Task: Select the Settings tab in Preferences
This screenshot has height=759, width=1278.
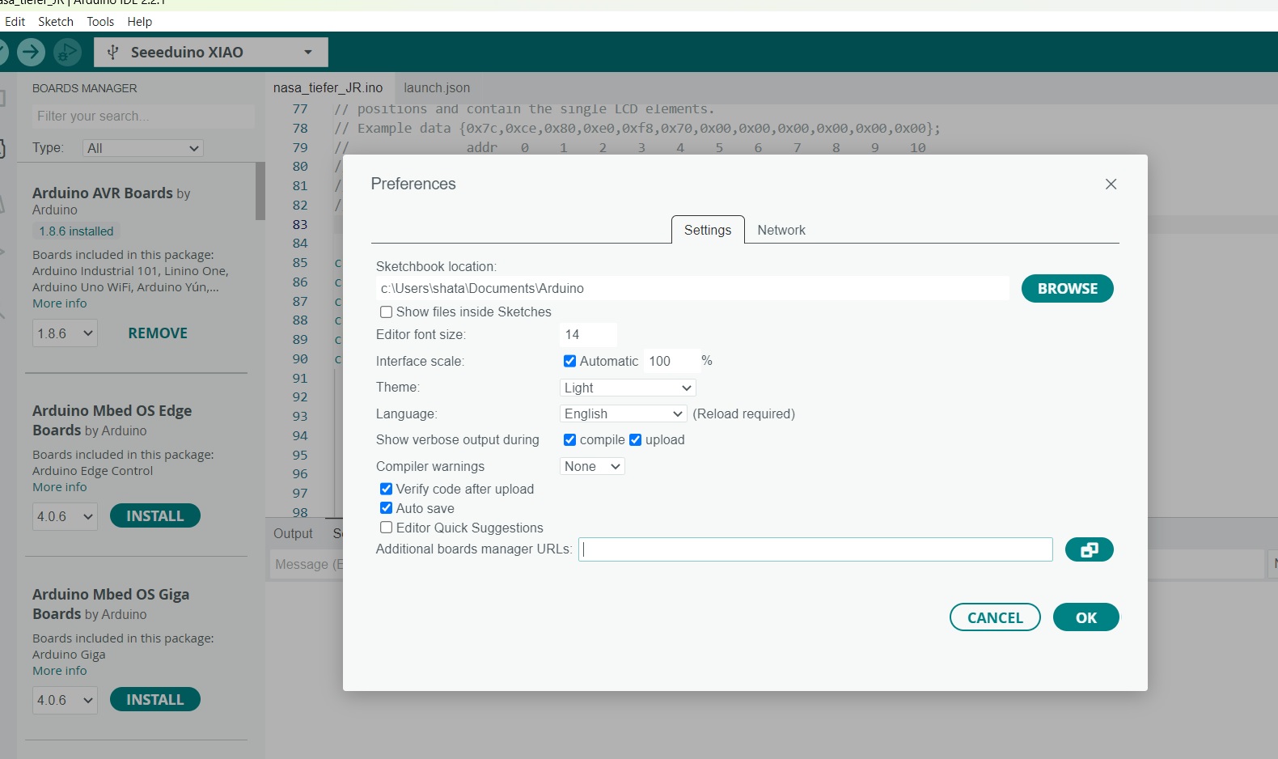Action: [x=708, y=230]
